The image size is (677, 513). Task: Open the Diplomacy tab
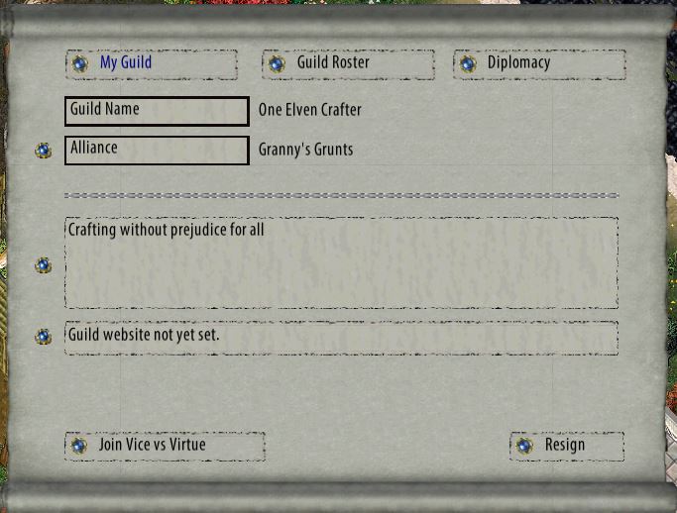click(539, 64)
